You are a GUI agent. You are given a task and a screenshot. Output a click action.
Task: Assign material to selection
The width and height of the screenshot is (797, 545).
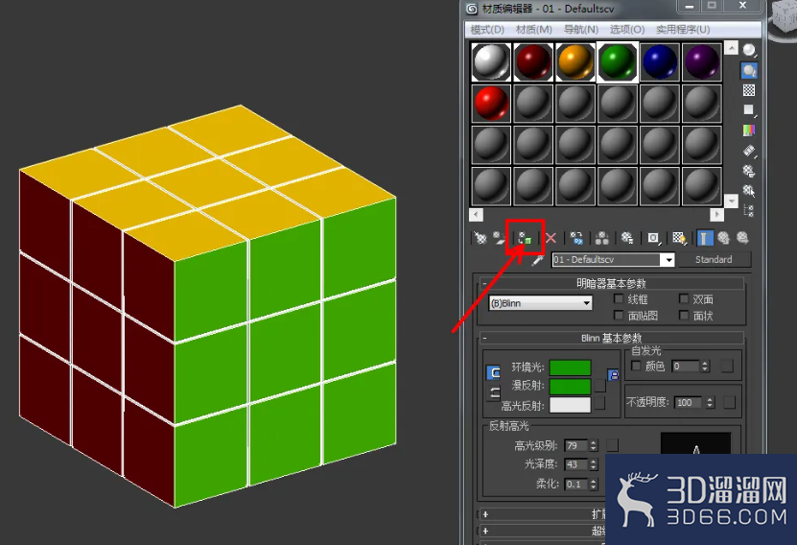525,237
